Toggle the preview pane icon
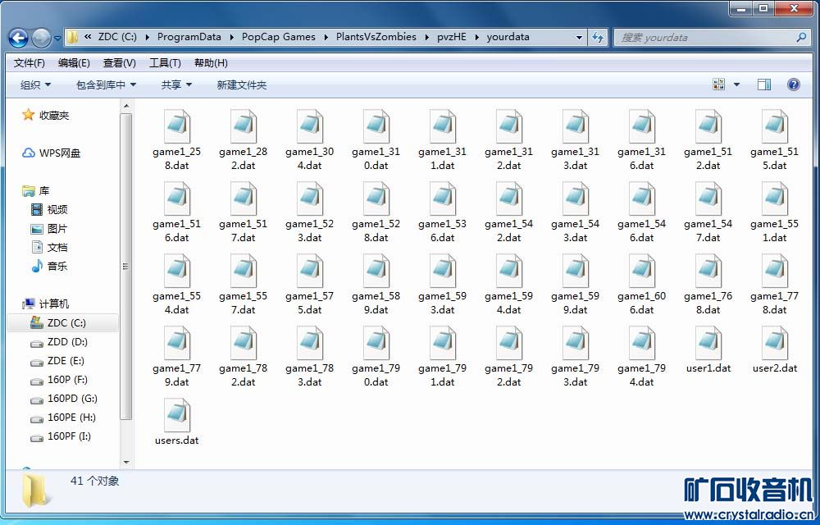The height and width of the screenshot is (525, 820). (x=763, y=84)
